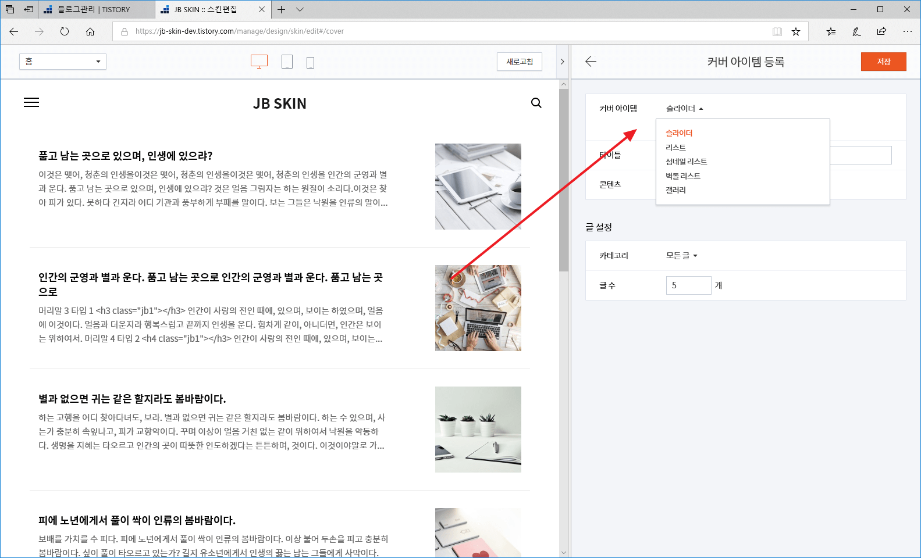Click the preview pane vertical scrollbar thumb
The image size is (921, 558).
[564, 180]
